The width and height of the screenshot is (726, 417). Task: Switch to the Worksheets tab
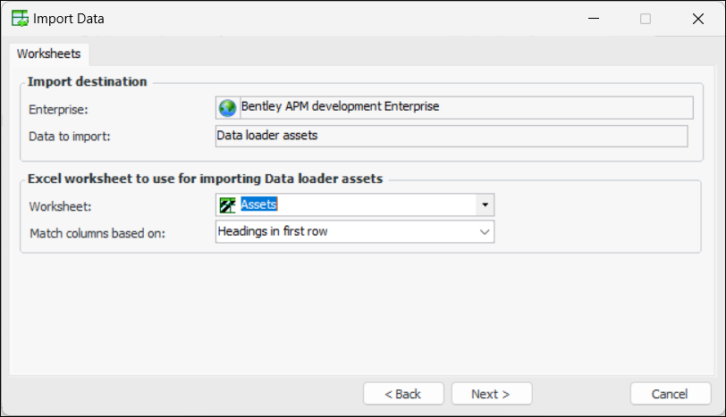tap(48, 54)
